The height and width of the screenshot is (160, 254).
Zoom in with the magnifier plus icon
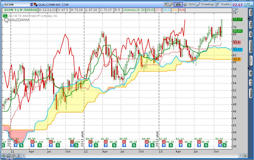tap(9, 156)
